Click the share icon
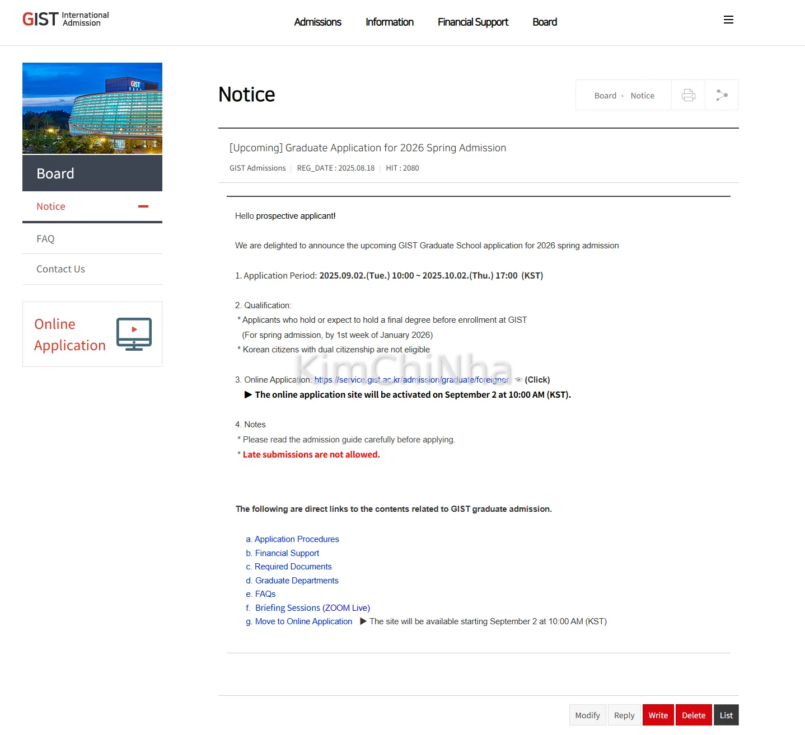The width and height of the screenshot is (805, 735). (x=722, y=95)
